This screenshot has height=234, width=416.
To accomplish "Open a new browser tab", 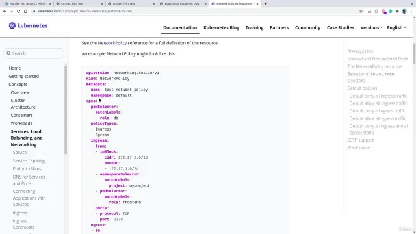I will (x=265, y=4).
